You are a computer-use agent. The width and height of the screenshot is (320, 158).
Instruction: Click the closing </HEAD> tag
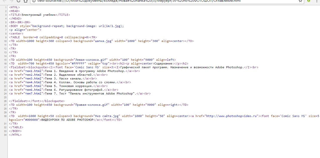(x=15, y=18)
